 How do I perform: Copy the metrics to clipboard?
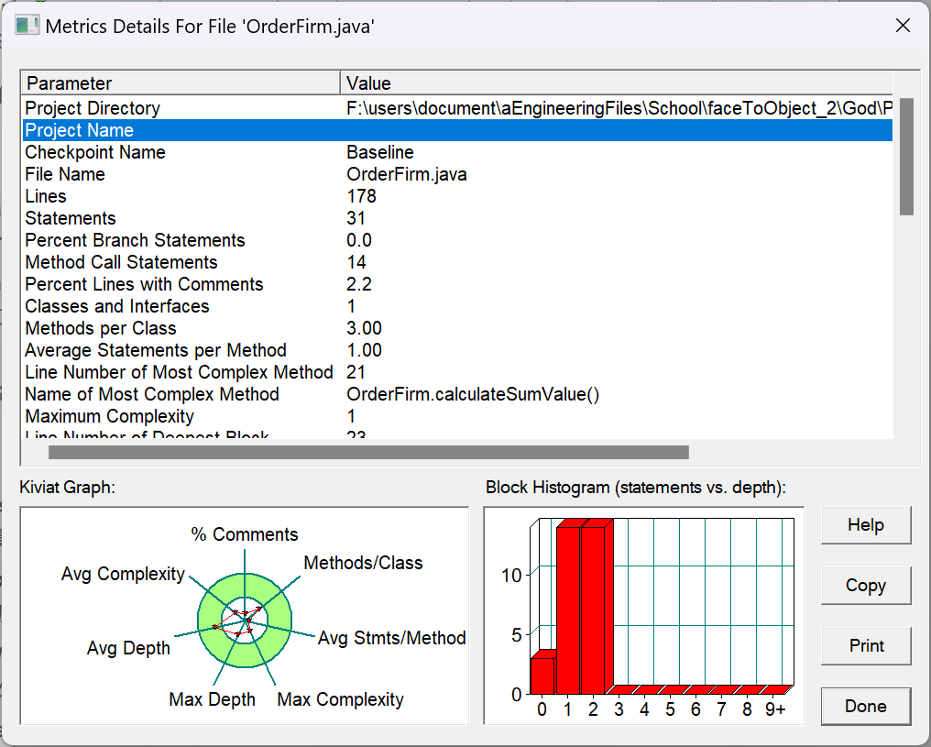pos(866,586)
